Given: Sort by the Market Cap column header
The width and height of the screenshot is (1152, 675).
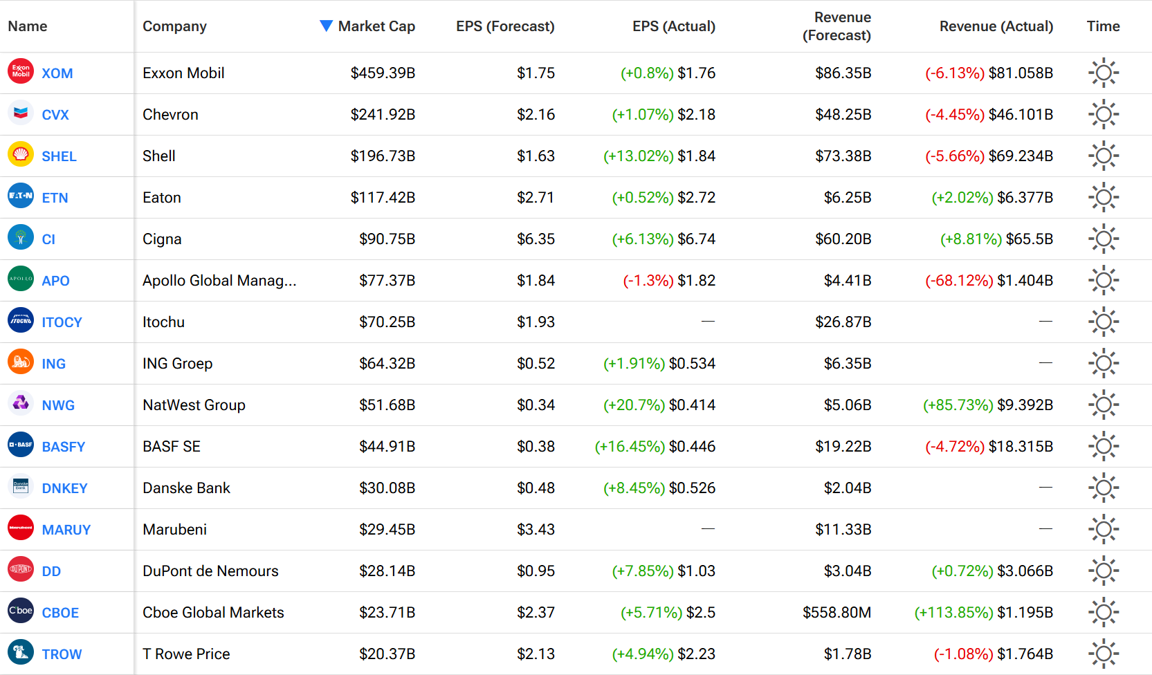Looking at the screenshot, I should pyautogui.click(x=376, y=26).
